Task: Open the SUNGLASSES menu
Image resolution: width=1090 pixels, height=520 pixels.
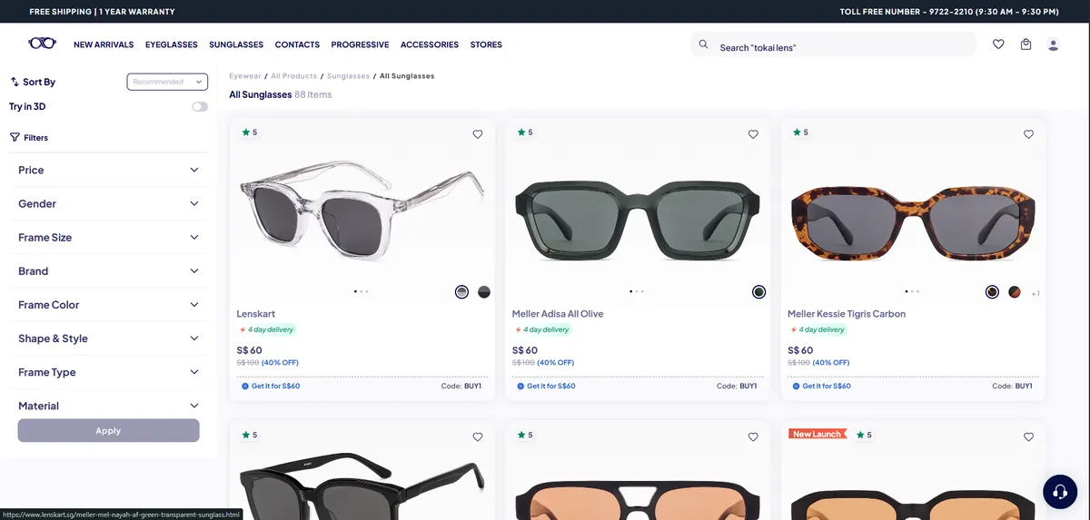Action: pyautogui.click(x=236, y=44)
